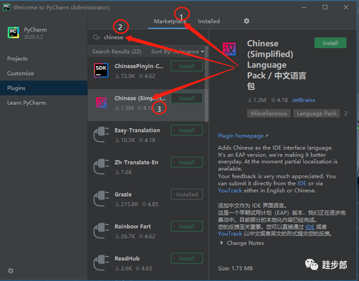The width and height of the screenshot is (359, 281).
Task: Click the plugin search field containing chinese
Action: 148,38
